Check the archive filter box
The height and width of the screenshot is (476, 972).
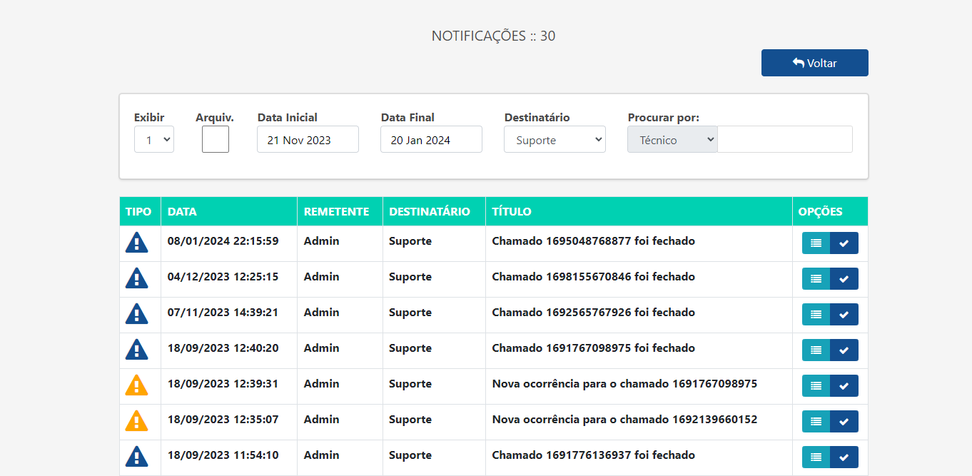tap(215, 139)
